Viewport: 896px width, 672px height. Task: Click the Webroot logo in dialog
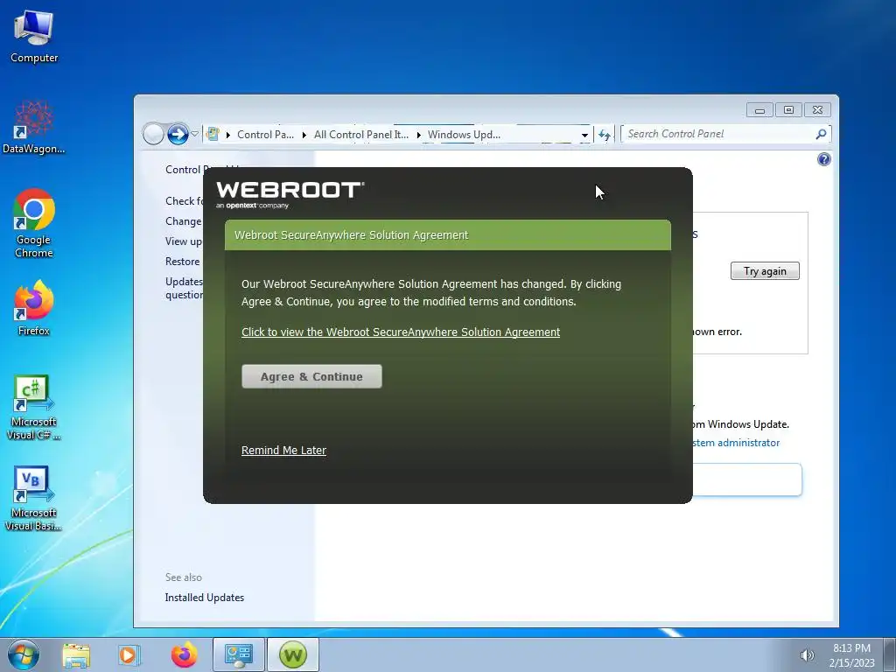290,195
